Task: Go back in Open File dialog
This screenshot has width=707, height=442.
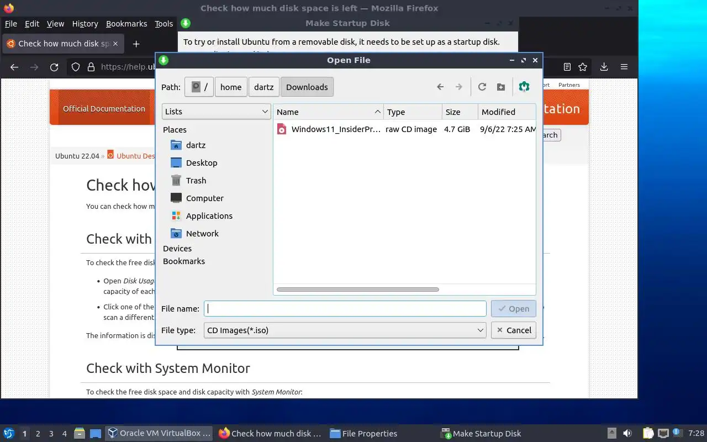Action: click(x=440, y=87)
